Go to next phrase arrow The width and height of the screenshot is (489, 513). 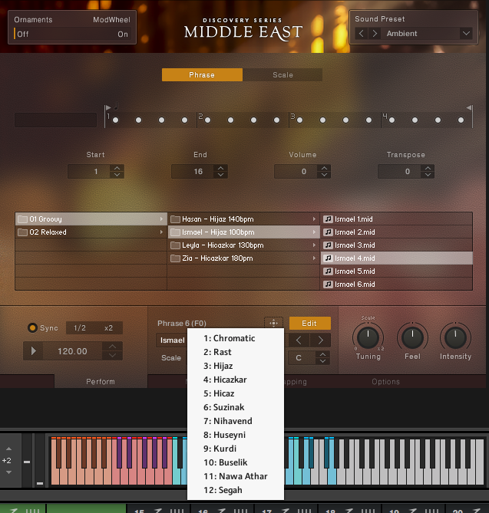(320, 340)
